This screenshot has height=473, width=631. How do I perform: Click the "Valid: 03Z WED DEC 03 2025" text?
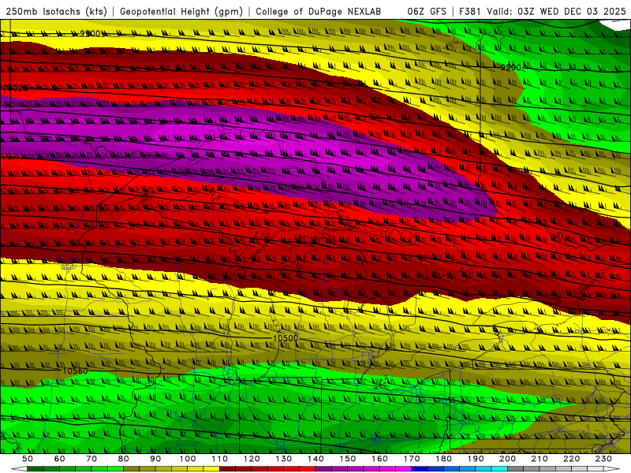pos(556,12)
